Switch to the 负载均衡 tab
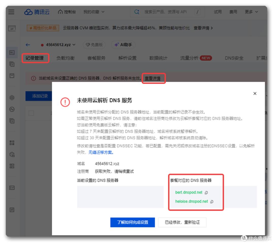 [x=65, y=58]
